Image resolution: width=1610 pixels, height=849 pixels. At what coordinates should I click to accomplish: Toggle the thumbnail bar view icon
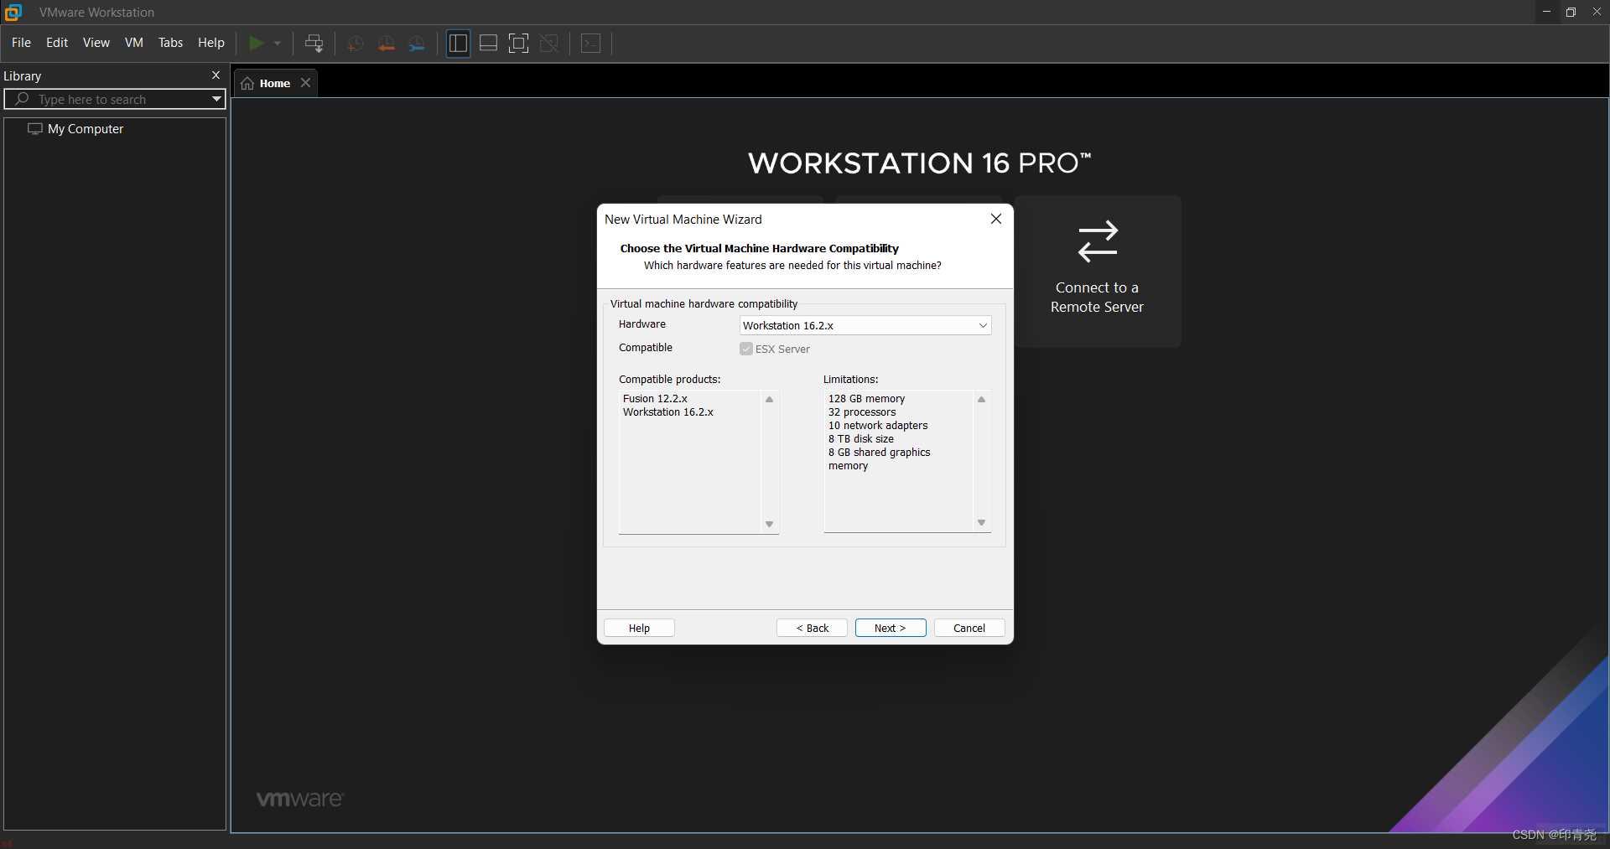coord(488,44)
